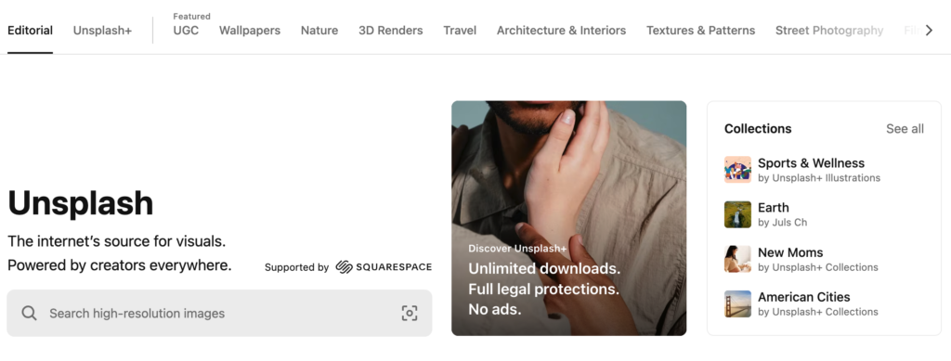Click Unsplash+ Collections under American Cities
Viewport: 951px width, 361px height.
825,312
